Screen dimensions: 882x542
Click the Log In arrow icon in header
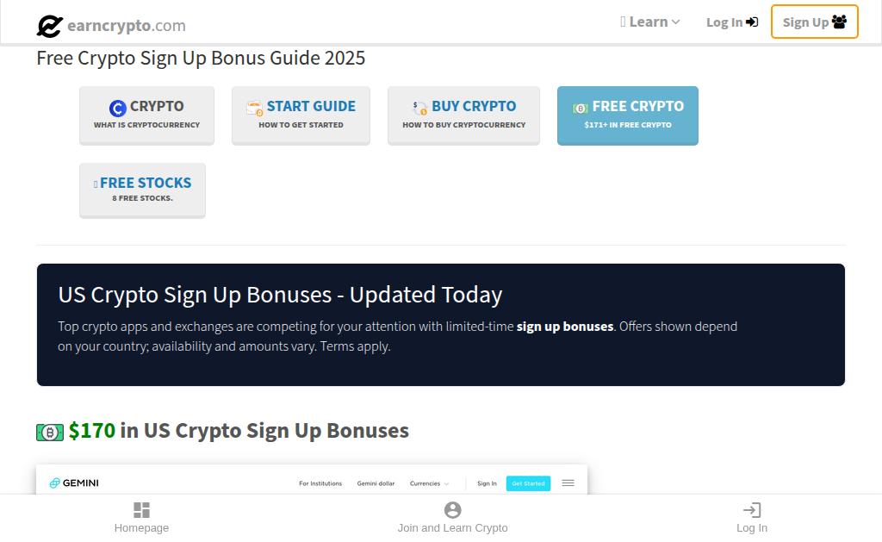752,22
